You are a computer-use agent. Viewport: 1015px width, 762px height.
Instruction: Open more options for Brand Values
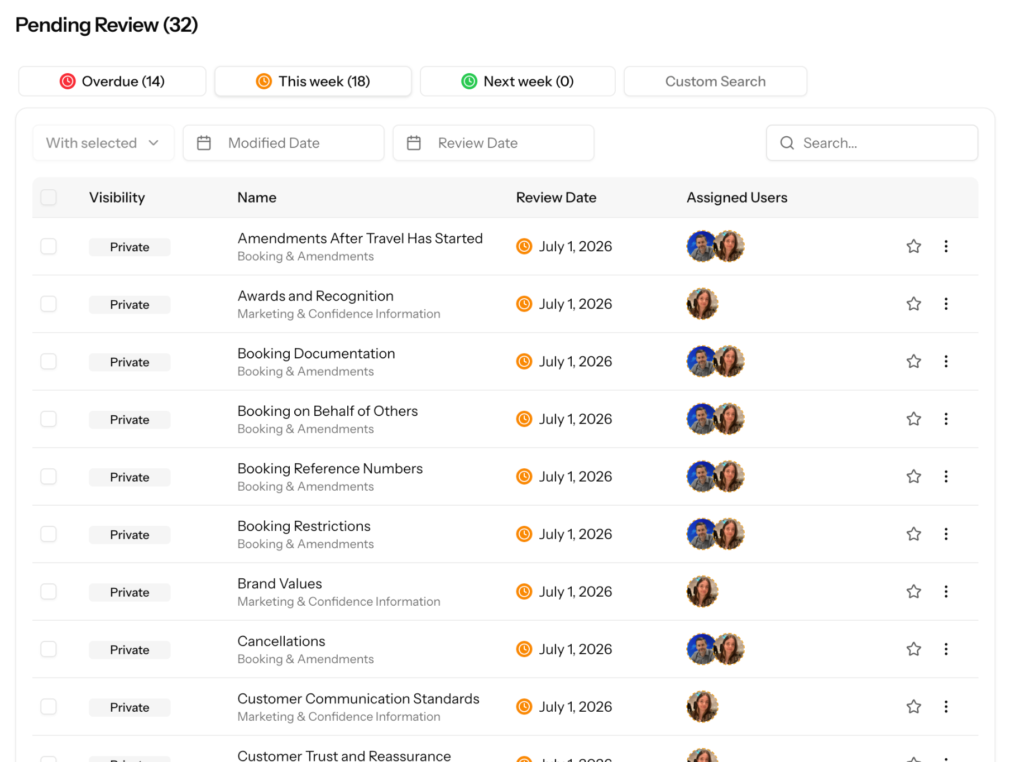pos(946,592)
